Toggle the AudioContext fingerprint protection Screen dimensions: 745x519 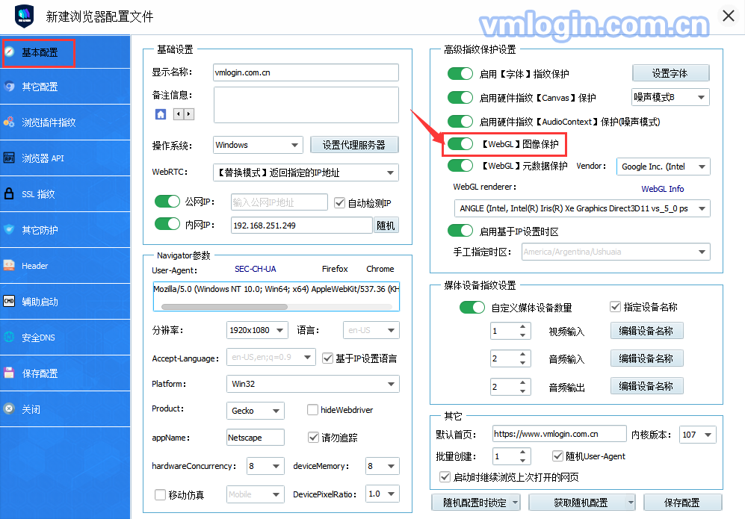coord(460,122)
